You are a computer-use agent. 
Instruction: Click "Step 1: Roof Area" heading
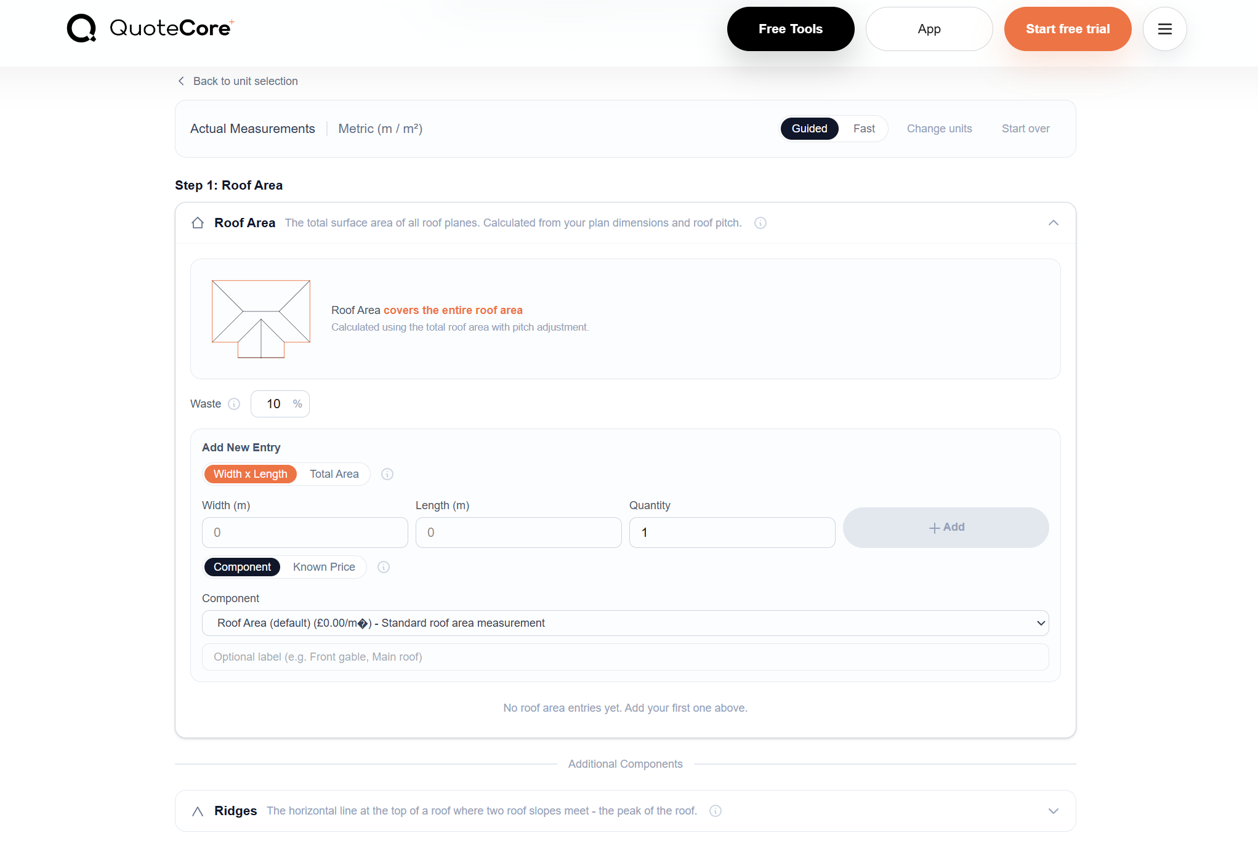coord(228,185)
